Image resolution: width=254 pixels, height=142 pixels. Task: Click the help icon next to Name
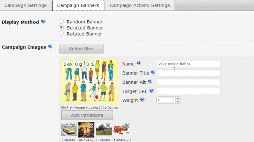(139, 63)
